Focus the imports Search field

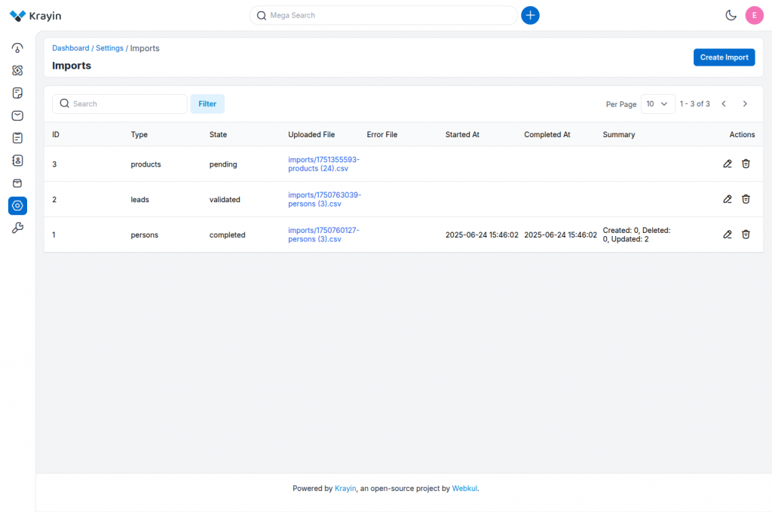(x=120, y=104)
